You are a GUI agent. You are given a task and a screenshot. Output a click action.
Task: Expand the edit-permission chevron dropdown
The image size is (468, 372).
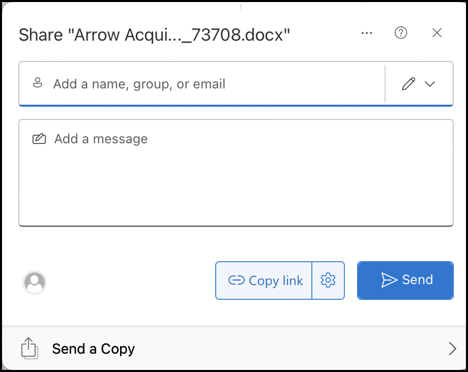click(430, 83)
